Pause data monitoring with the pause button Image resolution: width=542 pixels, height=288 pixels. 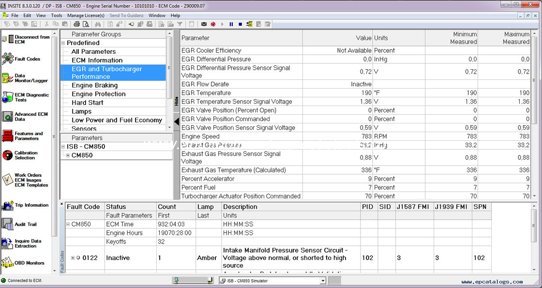(231, 24)
